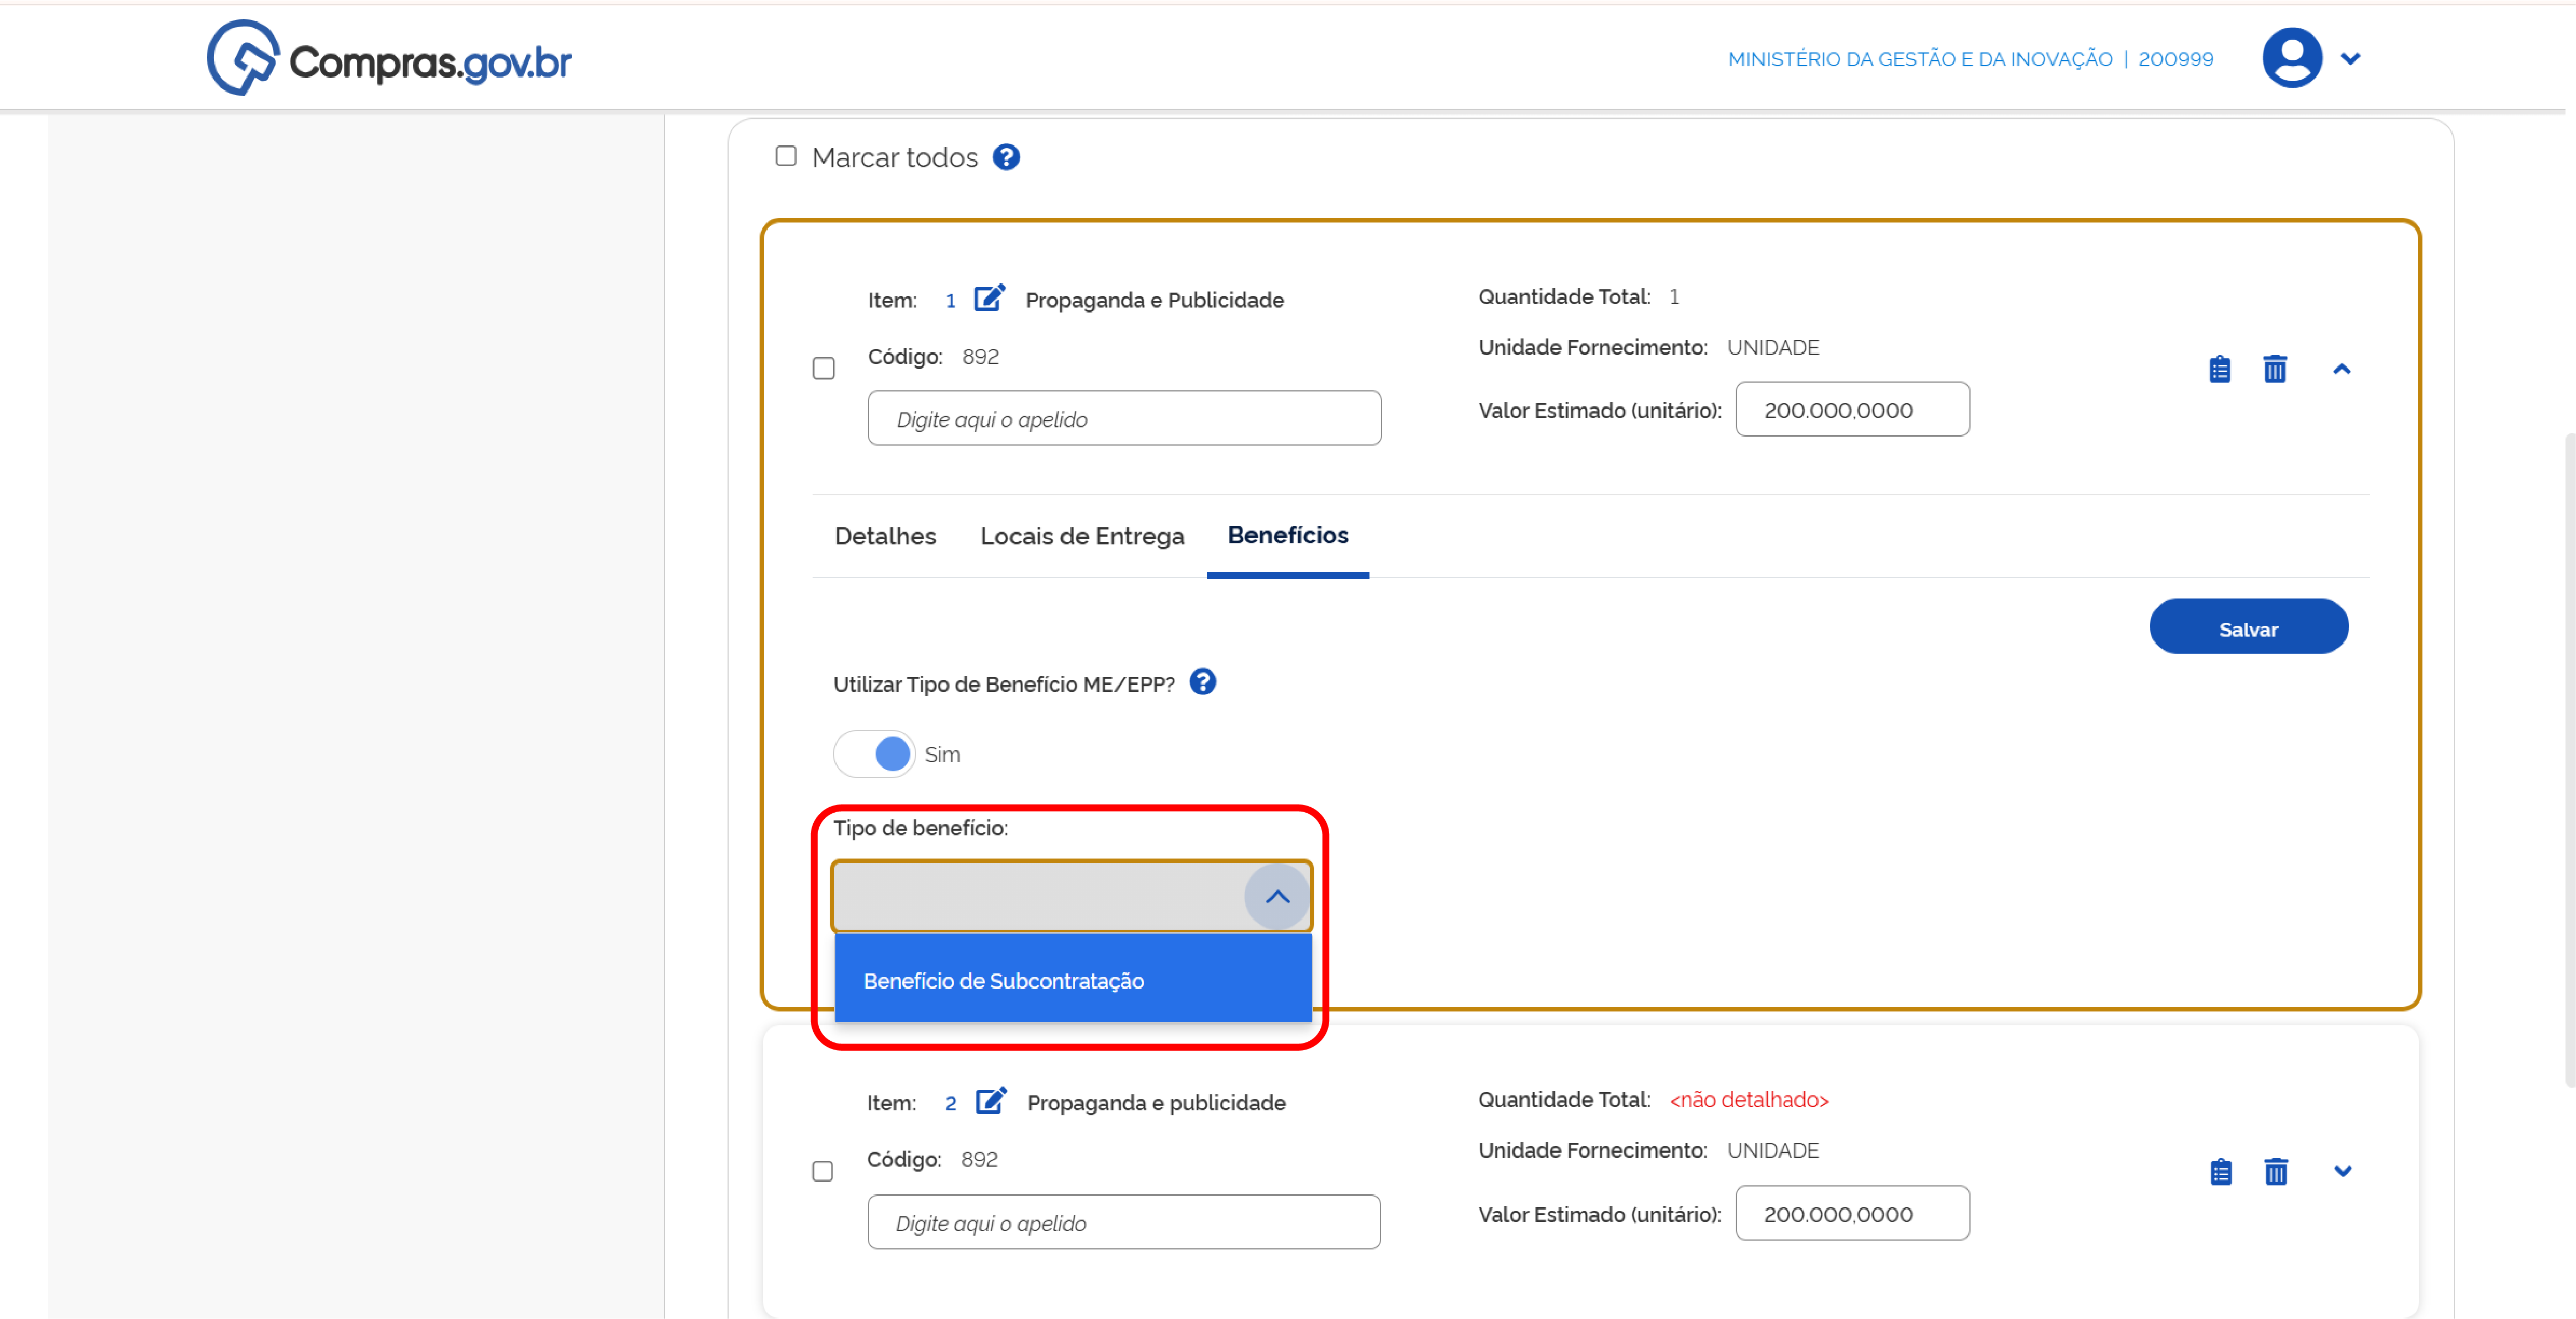Open clipboard icon for item 2
This screenshot has width=2576, height=1319.
[x=2220, y=1171]
